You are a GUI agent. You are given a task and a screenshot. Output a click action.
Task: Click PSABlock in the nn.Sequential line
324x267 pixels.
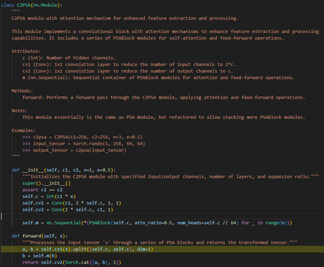tap(100, 223)
